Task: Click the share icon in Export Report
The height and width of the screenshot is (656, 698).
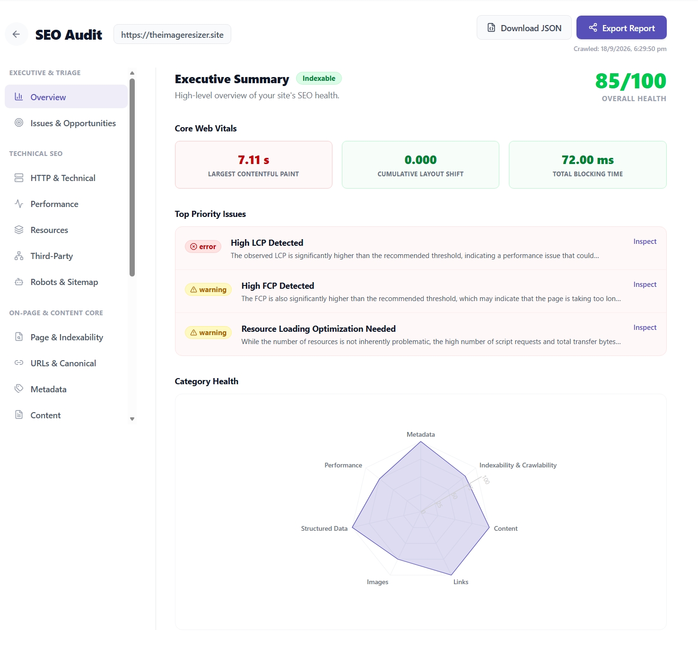Action: 593,27
